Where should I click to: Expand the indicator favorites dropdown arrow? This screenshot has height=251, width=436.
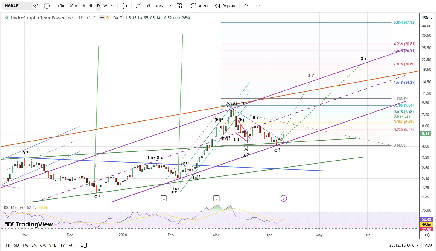coord(169,6)
